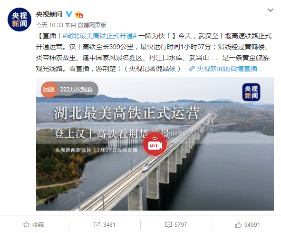This screenshot has width=281, height=233.
Task: Open the 微博网页版 source link
Action: 92,25
